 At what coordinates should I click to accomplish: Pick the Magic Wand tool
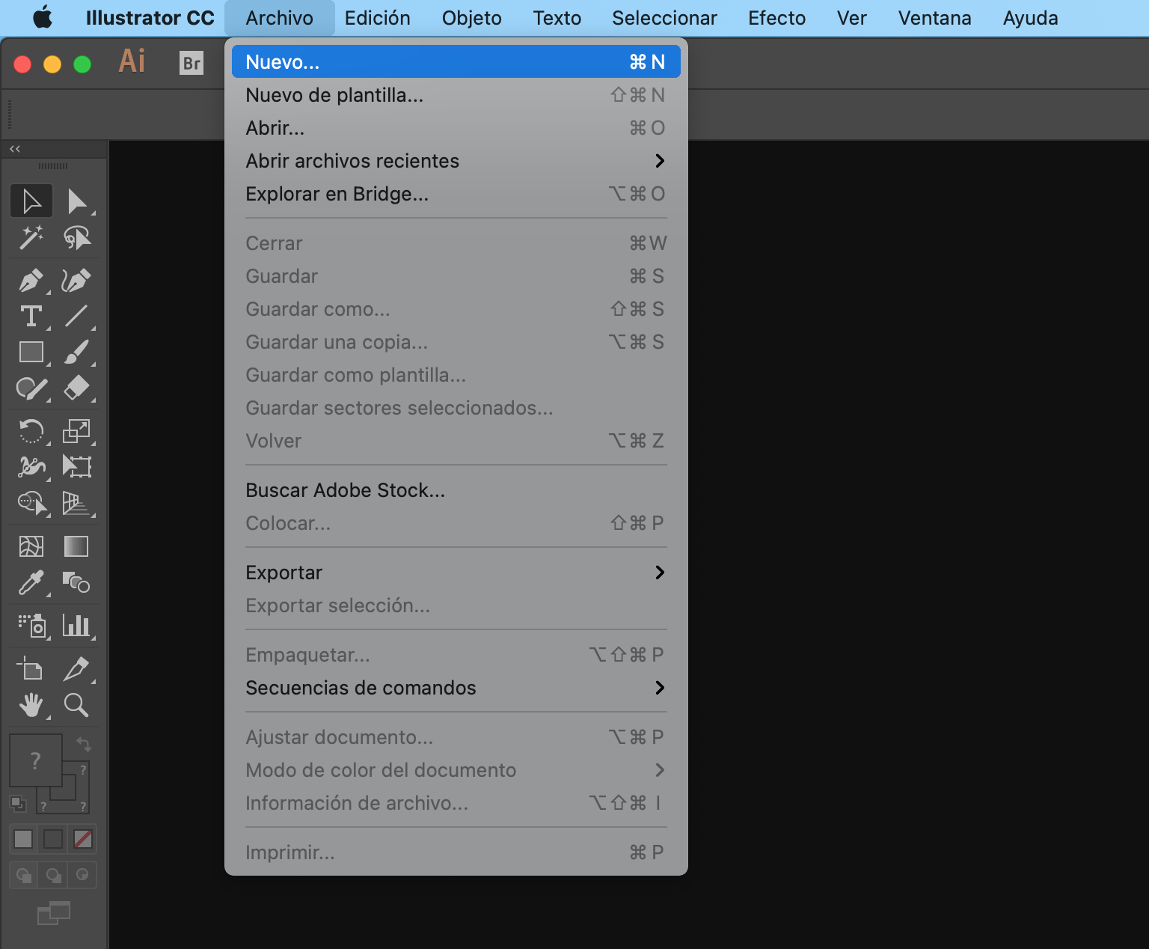(x=31, y=238)
